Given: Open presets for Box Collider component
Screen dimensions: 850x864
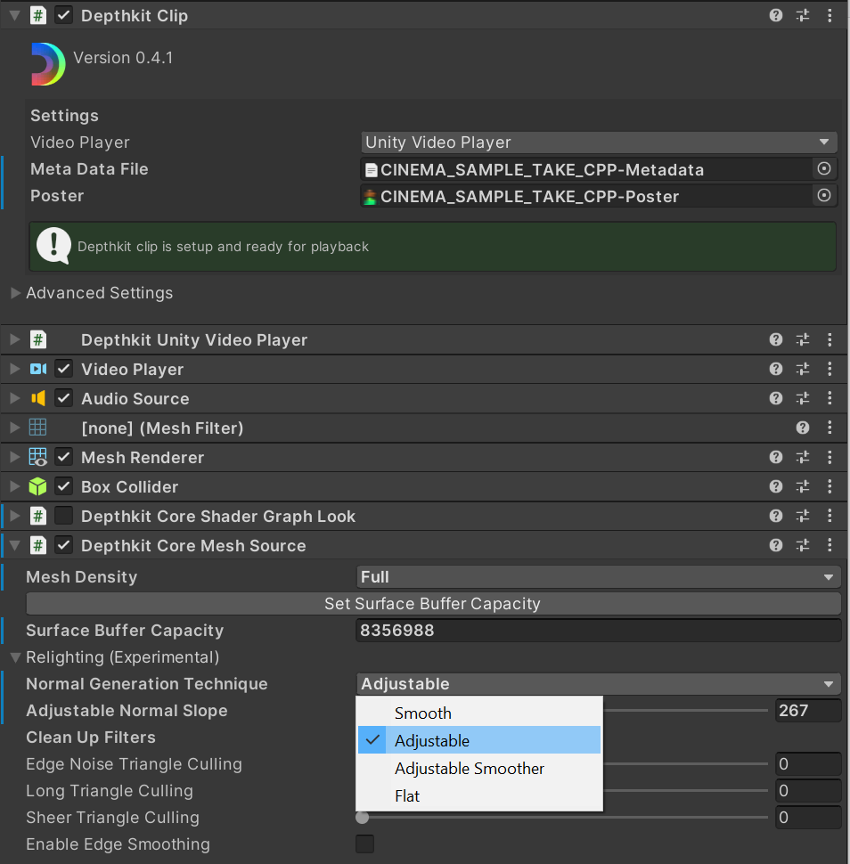Looking at the screenshot, I should click(x=803, y=486).
